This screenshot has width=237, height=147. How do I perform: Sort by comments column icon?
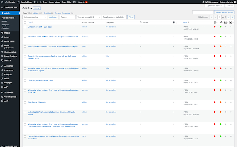173,22
